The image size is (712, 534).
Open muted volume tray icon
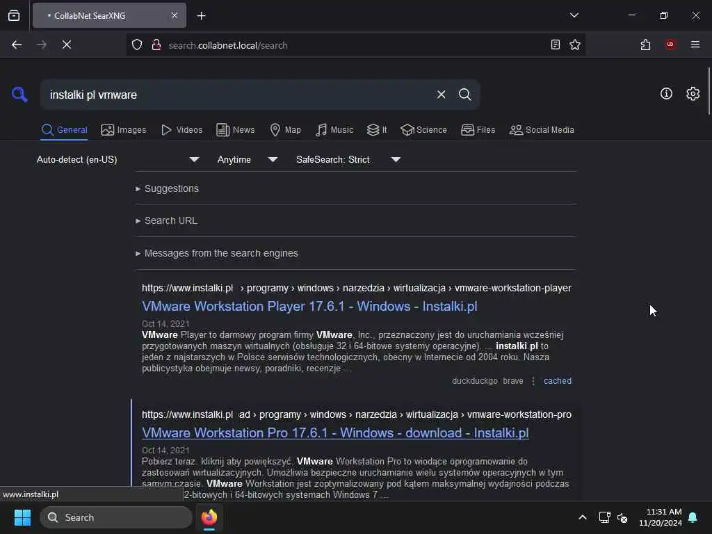622,517
